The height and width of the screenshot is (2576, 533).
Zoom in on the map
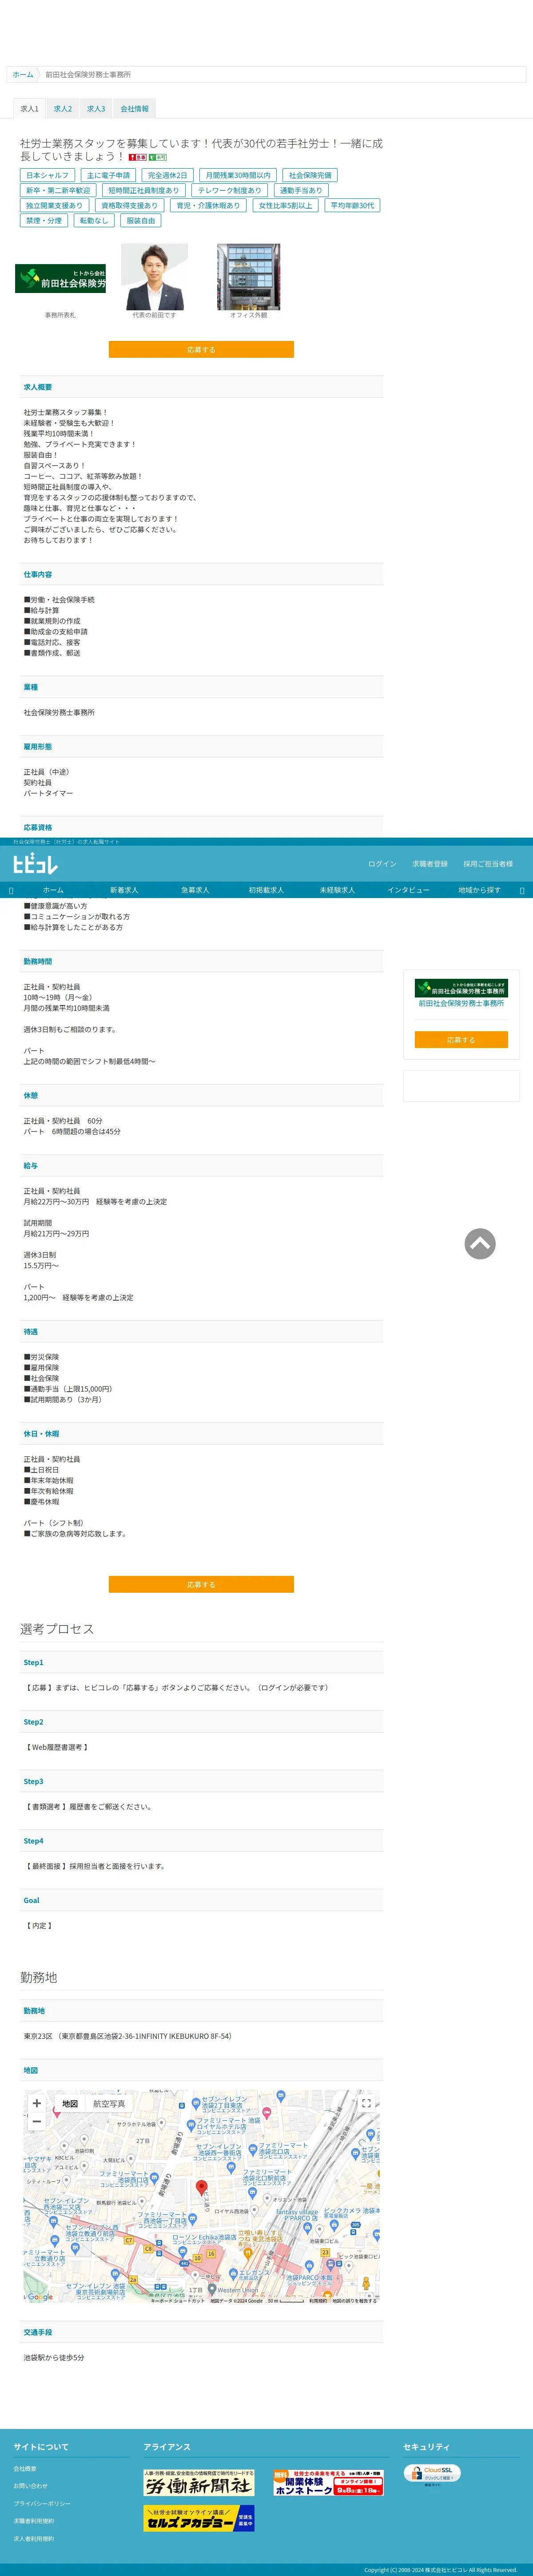point(37,2103)
